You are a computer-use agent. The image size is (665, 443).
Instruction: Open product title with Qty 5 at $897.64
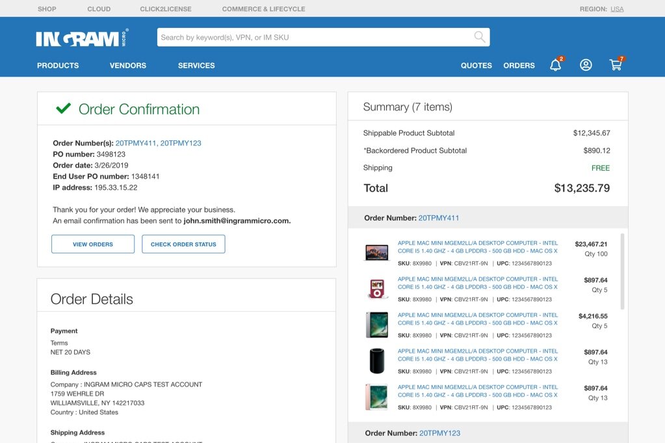[x=478, y=283]
